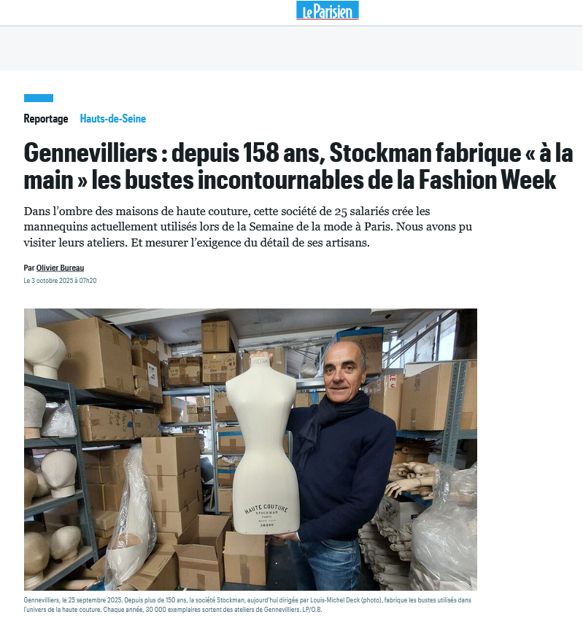Viewport: 583px width, 617px height.
Task: Click the empty grey banner area
Action: pyautogui.click(x=291, y=49)
